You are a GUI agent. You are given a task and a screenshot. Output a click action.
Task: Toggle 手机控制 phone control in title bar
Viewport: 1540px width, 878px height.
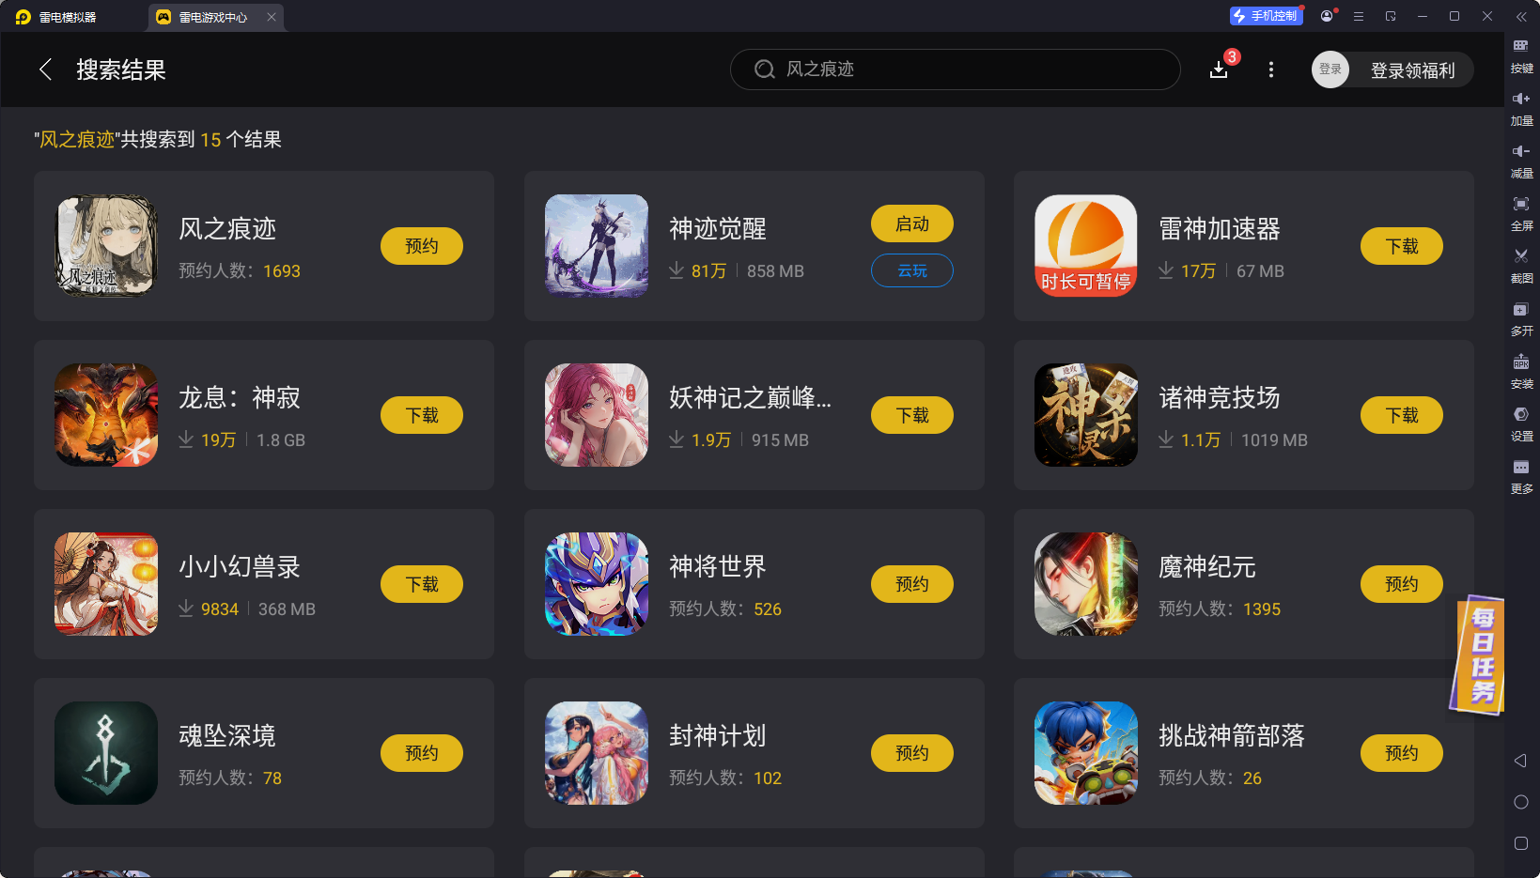1267,16
